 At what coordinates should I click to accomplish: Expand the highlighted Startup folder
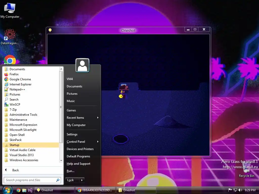pos(31,145)
